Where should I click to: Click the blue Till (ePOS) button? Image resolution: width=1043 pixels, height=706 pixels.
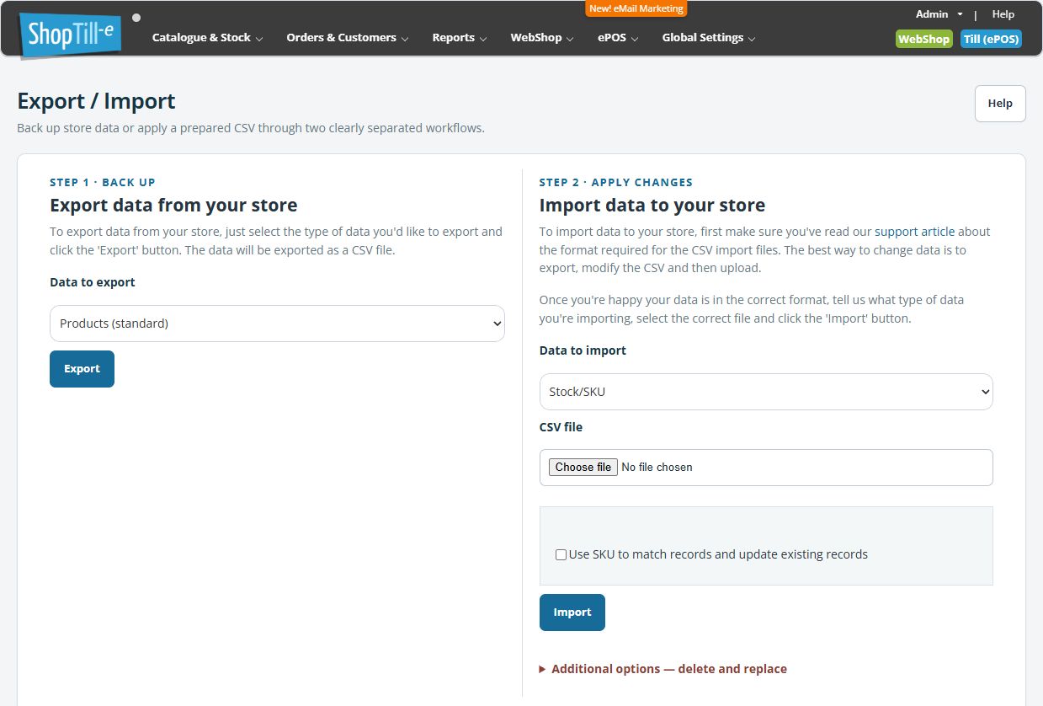coord(991,39)
